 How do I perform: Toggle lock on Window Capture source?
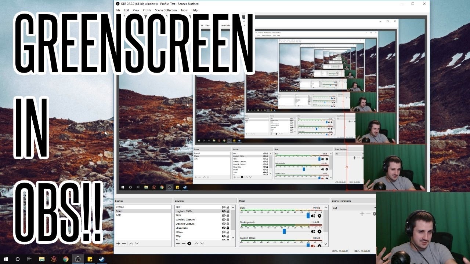pos(228,220)
